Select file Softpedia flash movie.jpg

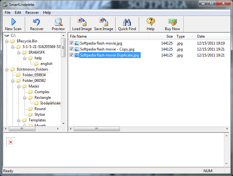101,43
